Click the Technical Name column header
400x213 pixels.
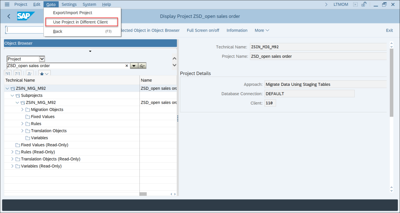pyautogui.click(x=72, y=80)
